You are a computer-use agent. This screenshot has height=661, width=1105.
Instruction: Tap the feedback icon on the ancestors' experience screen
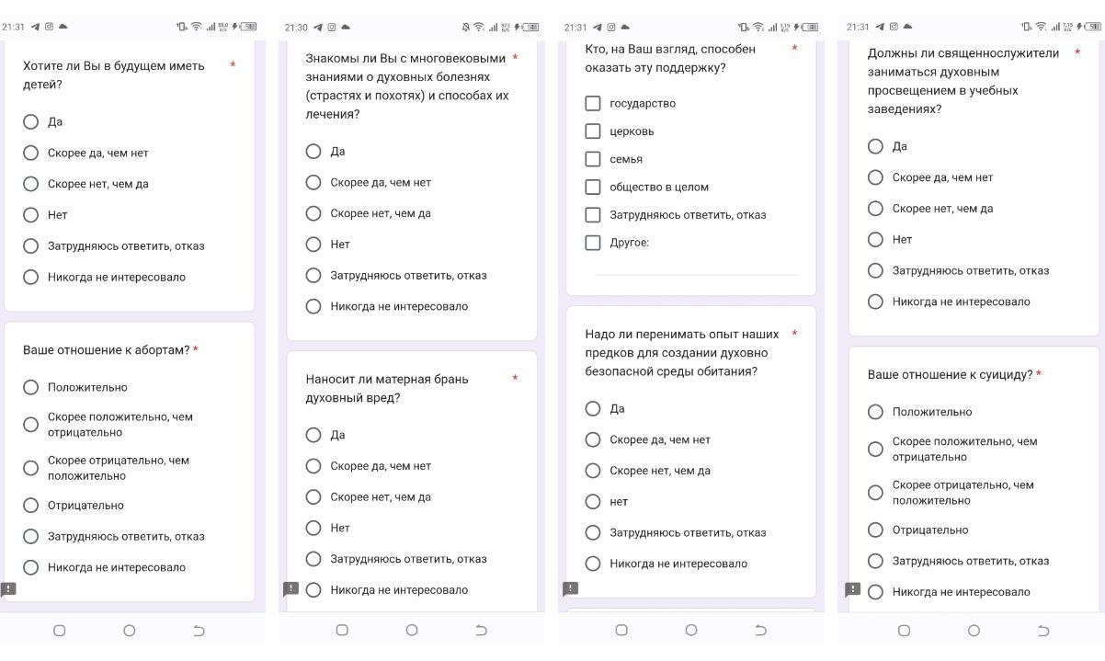point(570,588)
